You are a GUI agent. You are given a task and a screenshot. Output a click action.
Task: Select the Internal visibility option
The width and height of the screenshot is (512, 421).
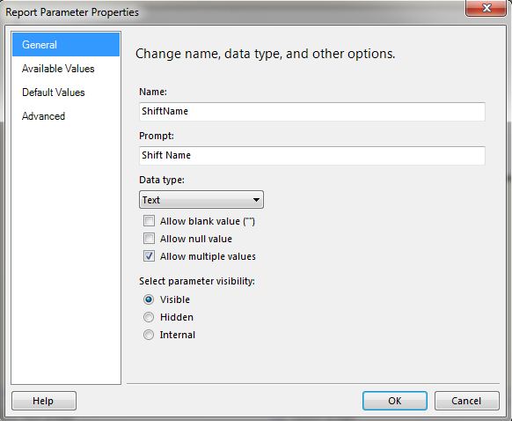click(149, 335)
